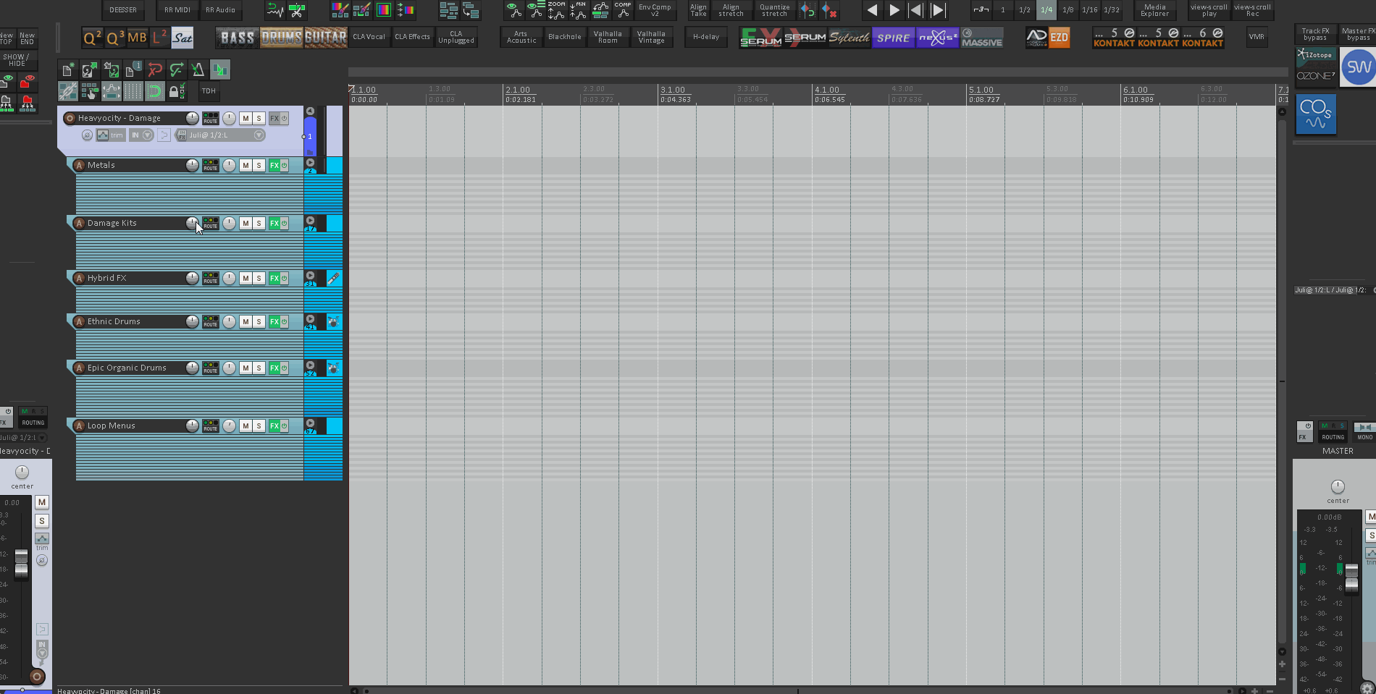Set grid division to 1/8
The width and height of the screenshot is (1376, 694).
(1068, 10)
